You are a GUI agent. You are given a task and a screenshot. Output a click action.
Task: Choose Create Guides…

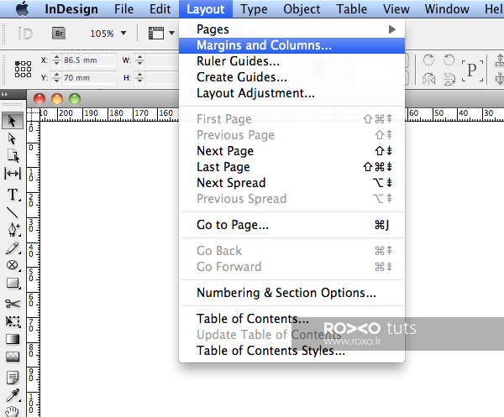tap(291, 77)
